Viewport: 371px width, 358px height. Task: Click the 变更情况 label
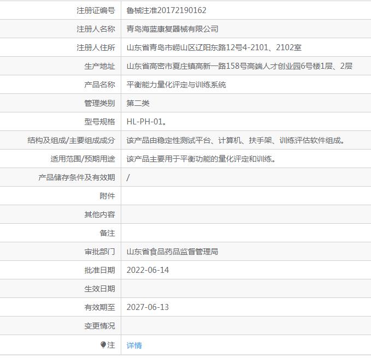tap(99, 326)
